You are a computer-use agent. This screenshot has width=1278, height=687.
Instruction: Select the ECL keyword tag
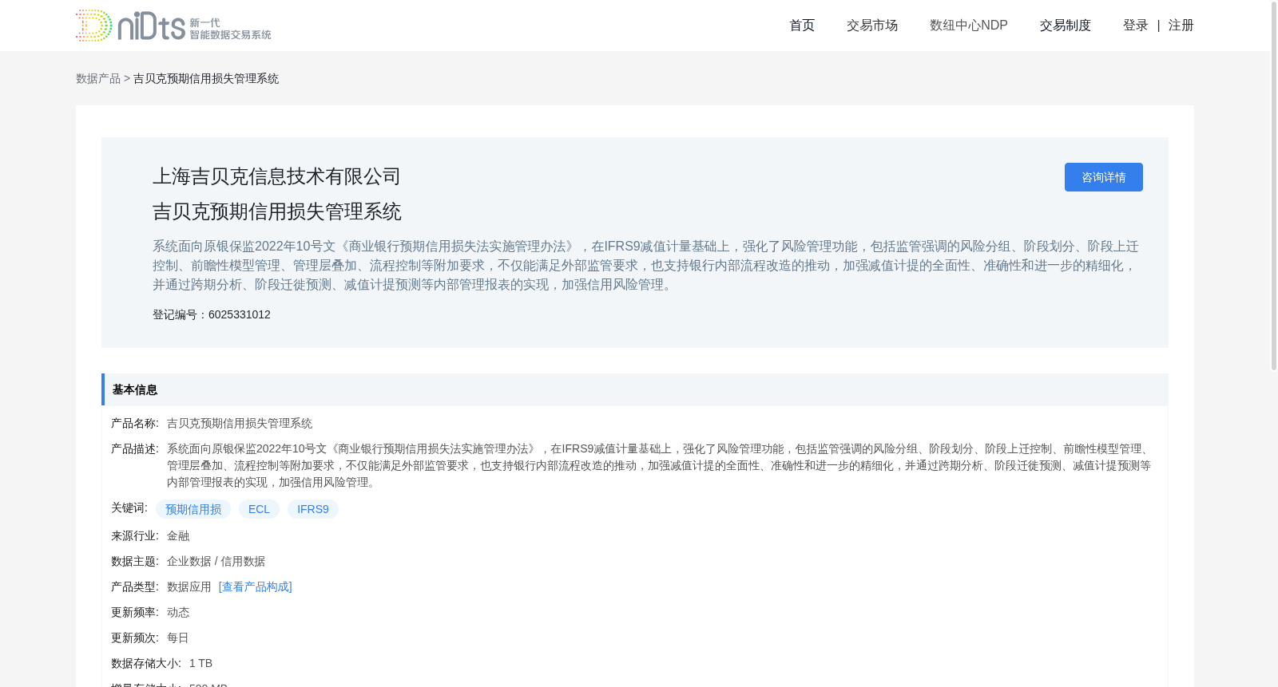pyautogui.click(x=259, y=509)
